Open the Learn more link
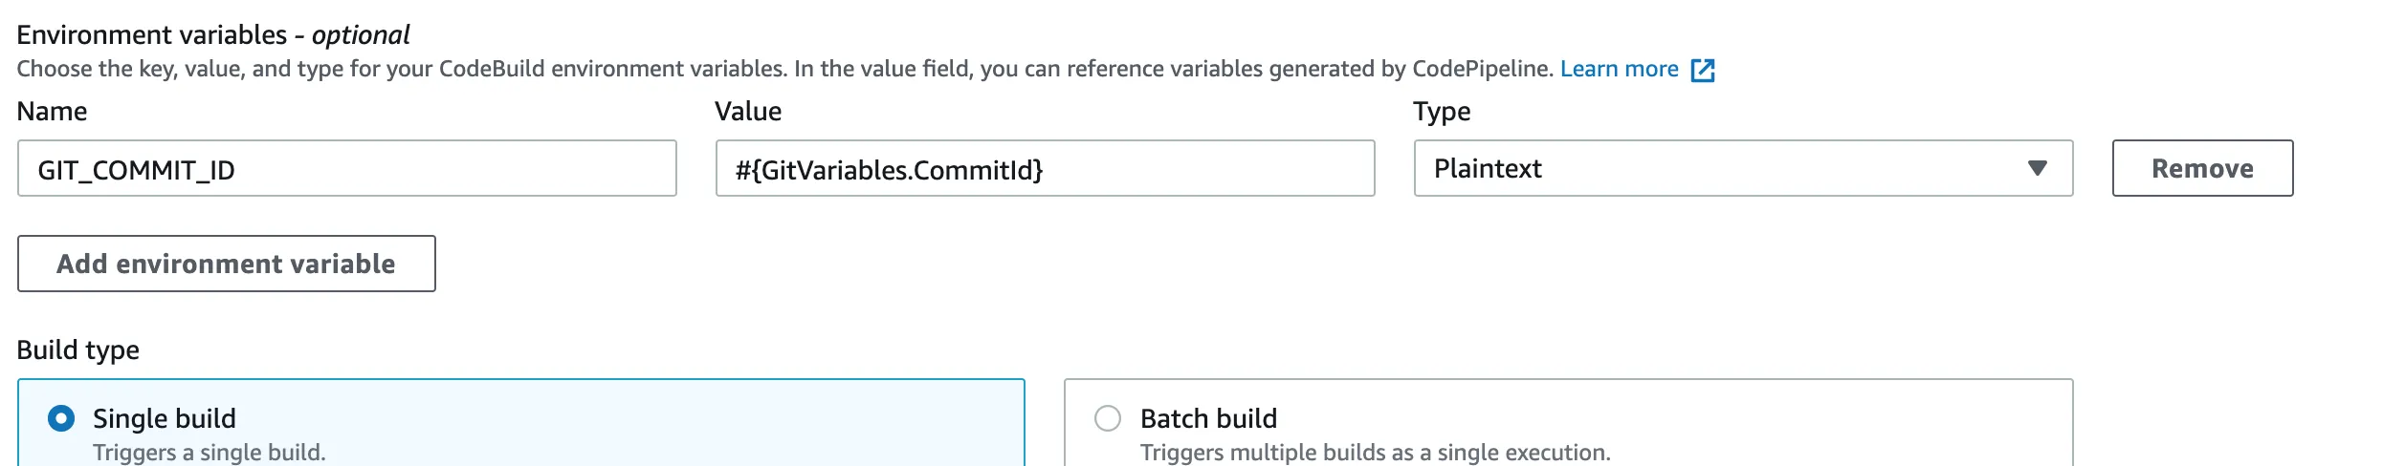2405x466 pixels. click(1619, 69)
